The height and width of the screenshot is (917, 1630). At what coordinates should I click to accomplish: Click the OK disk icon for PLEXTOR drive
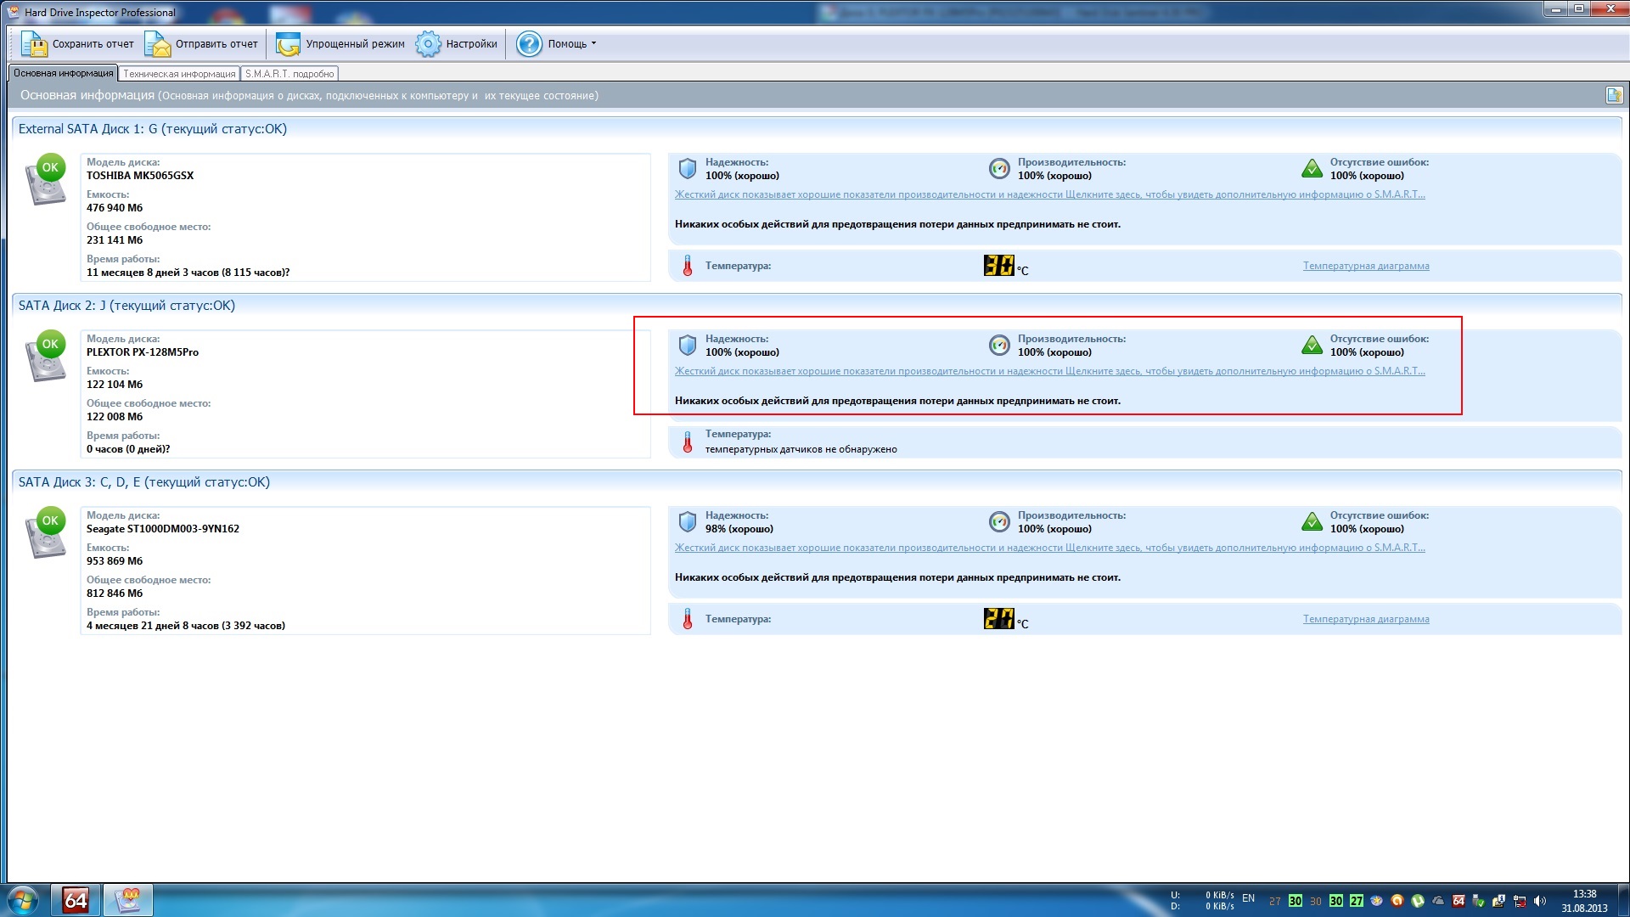pos(47,356)
